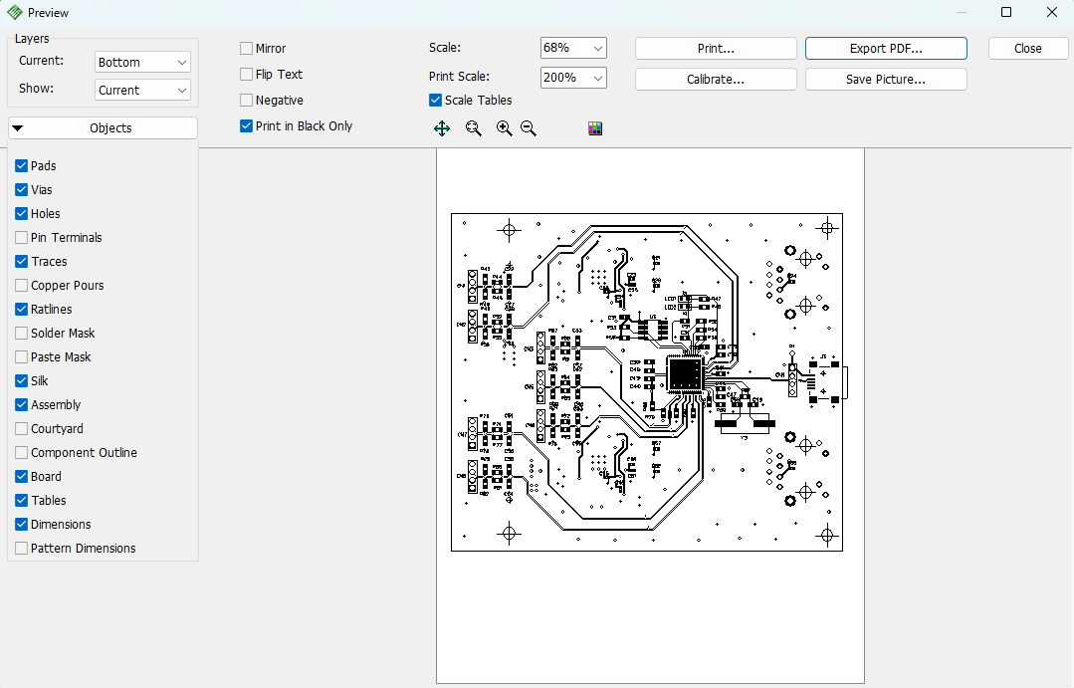This screenshot has height=688, width=1074.
Task: Click Export PDF... button
Action: (886, 49)
